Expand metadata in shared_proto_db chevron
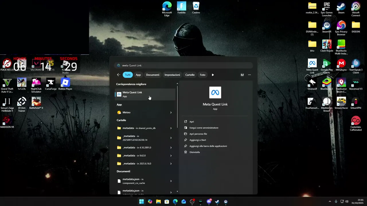Viewport: 367px width, 206px height. (171, 128)
